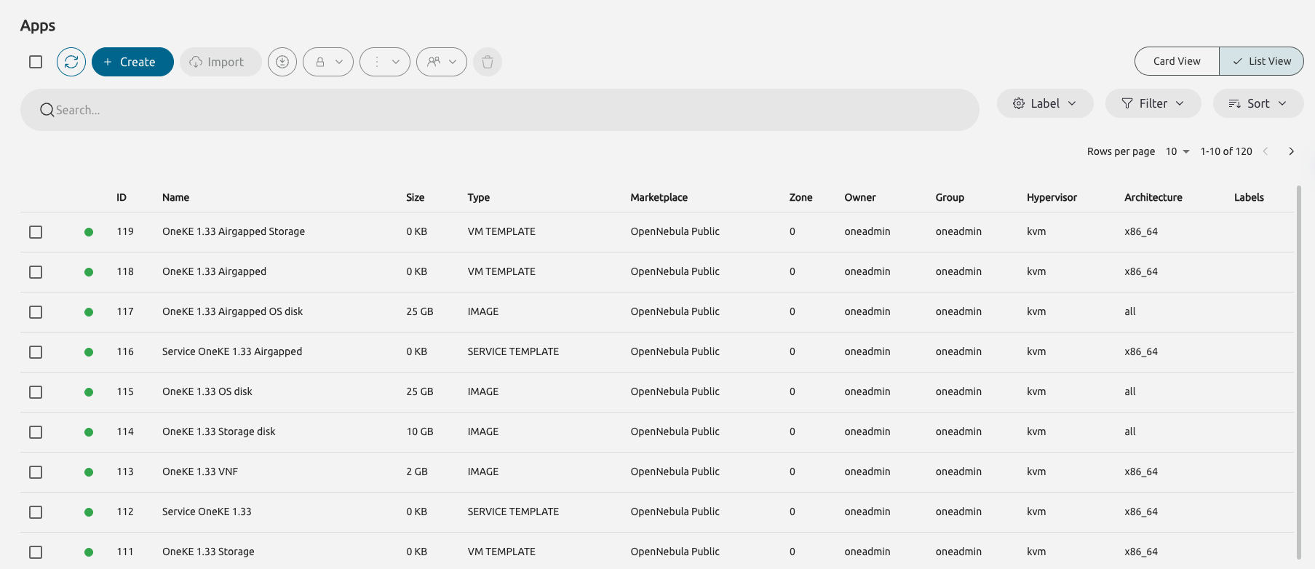Click the Architecture column header
Screen dimensions: 1315x569
1153,197
